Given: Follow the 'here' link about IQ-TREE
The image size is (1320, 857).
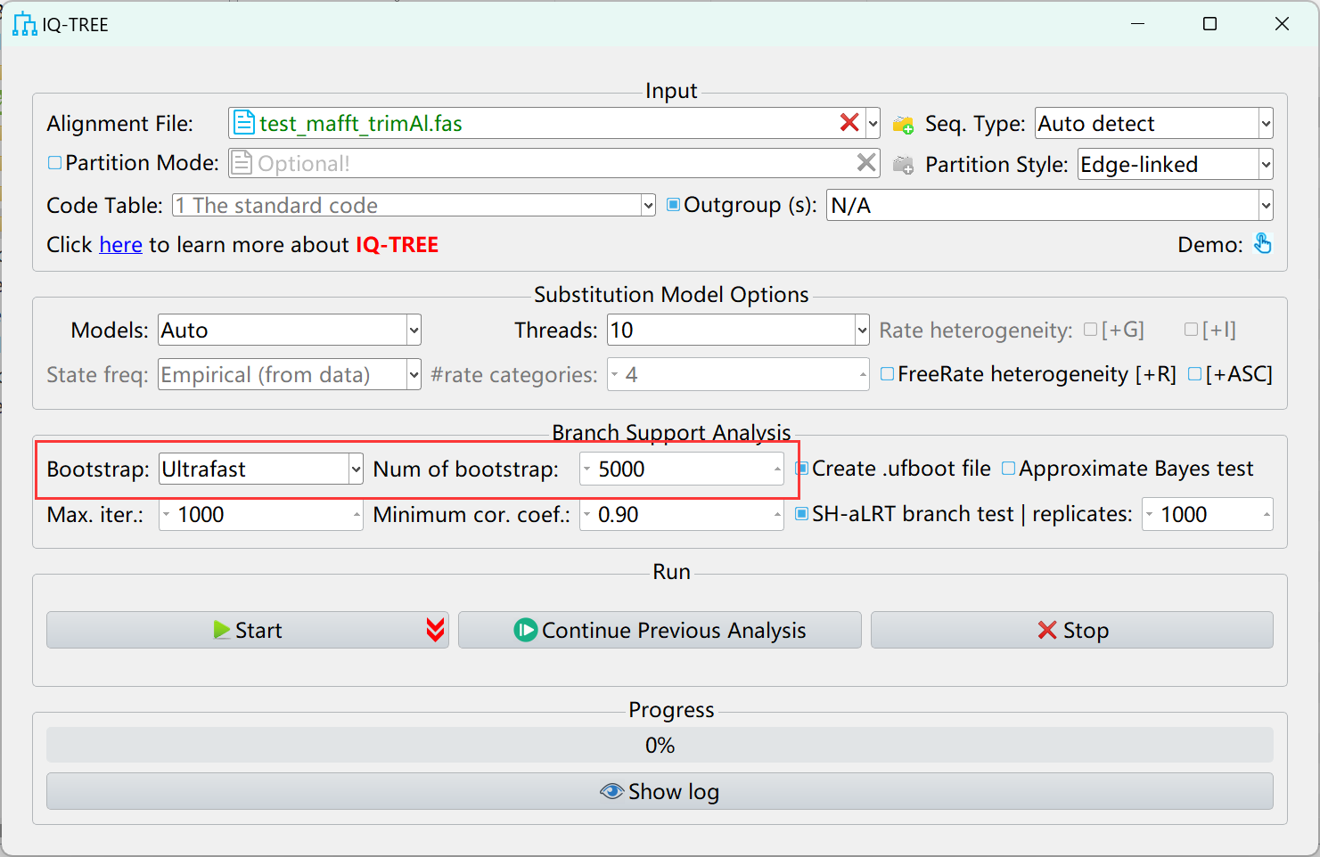Looking at the screenshot, I should [120, 245].
